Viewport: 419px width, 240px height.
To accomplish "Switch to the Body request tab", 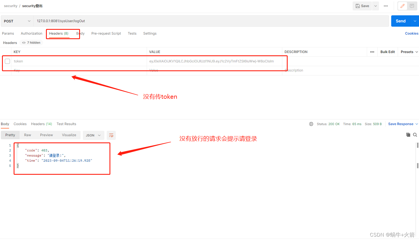I will coord(81,33).
